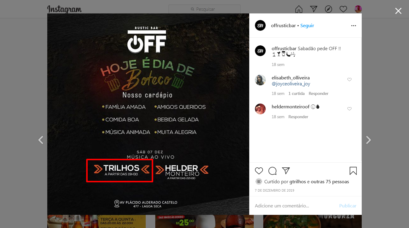
Task: Open Direct messages icon in top bar
Action: [x=314, y=9]
